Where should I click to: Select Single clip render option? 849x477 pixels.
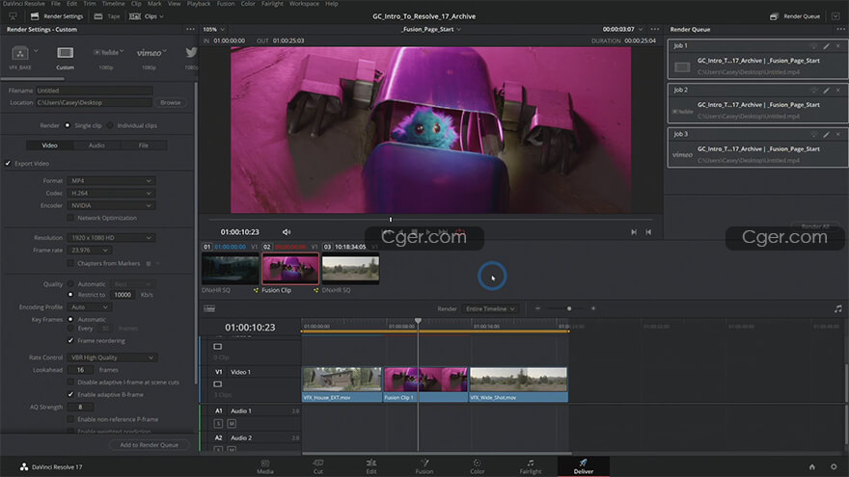[x=68, y=125]
